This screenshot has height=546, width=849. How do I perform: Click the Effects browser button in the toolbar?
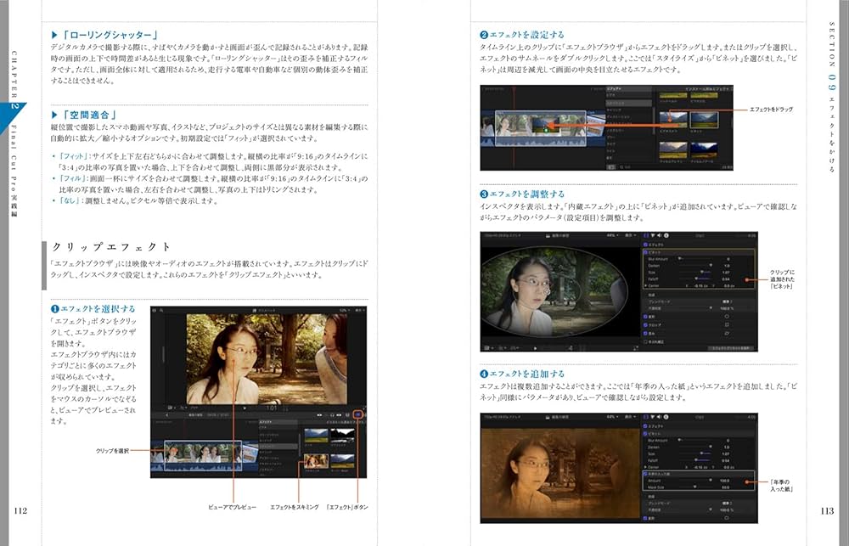(x=357, y=414)
